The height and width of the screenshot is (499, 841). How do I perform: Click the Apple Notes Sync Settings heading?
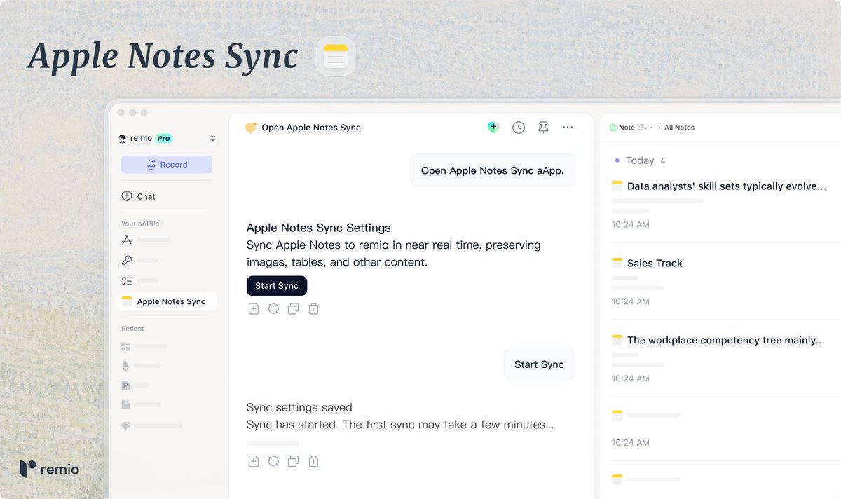[319, 228]
